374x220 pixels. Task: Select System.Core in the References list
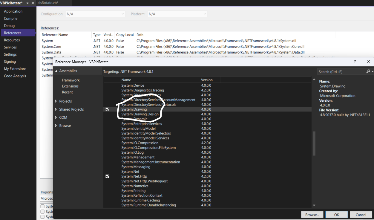tap(51, 47)
